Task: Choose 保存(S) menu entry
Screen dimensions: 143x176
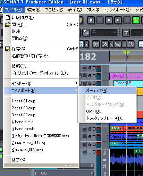Action: (41, 49)
